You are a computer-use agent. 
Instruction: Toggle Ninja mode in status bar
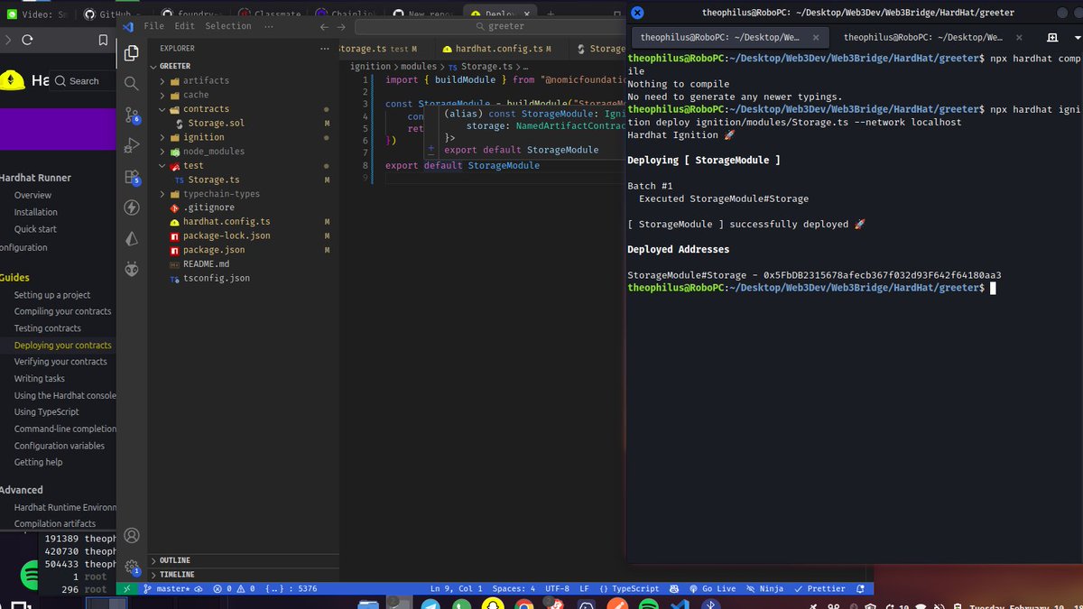764,588
